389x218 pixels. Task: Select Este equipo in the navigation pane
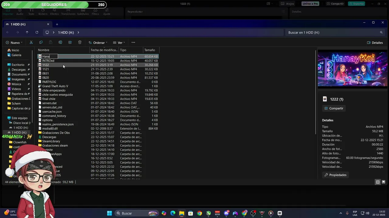pos(19,118)
